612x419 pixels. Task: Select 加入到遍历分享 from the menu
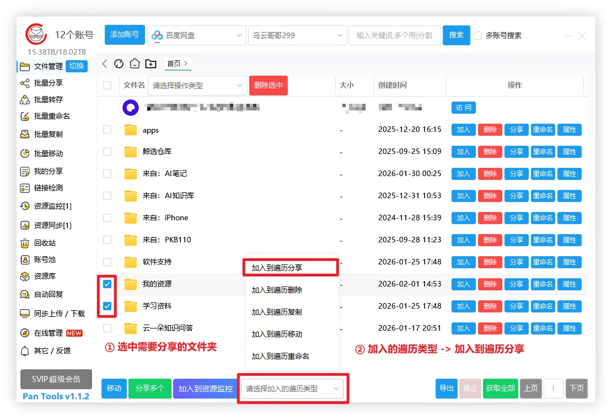[x=290, y=268]
